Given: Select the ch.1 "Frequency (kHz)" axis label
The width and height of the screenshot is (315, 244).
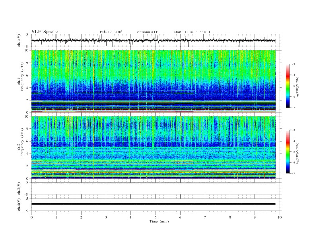Looking at the screenshot, I should (22, 77).
